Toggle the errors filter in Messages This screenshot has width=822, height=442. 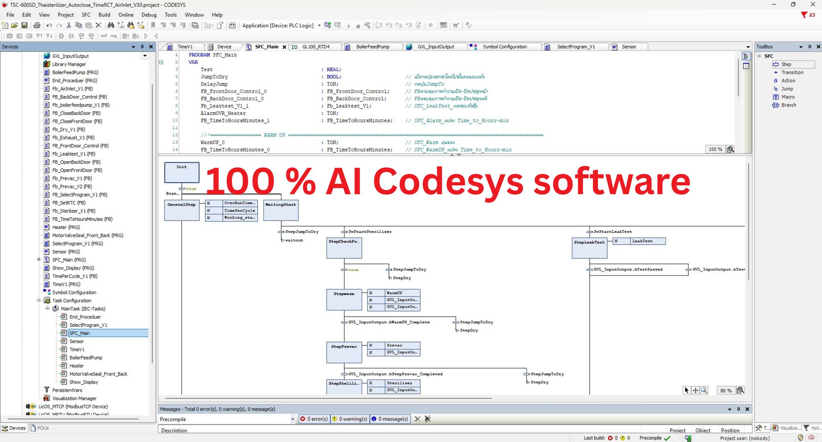(x=314, y=419)
